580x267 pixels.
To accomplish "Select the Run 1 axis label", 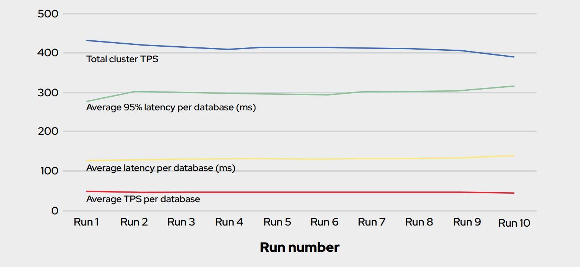I will pyautogui.click(x=86, y=222).
